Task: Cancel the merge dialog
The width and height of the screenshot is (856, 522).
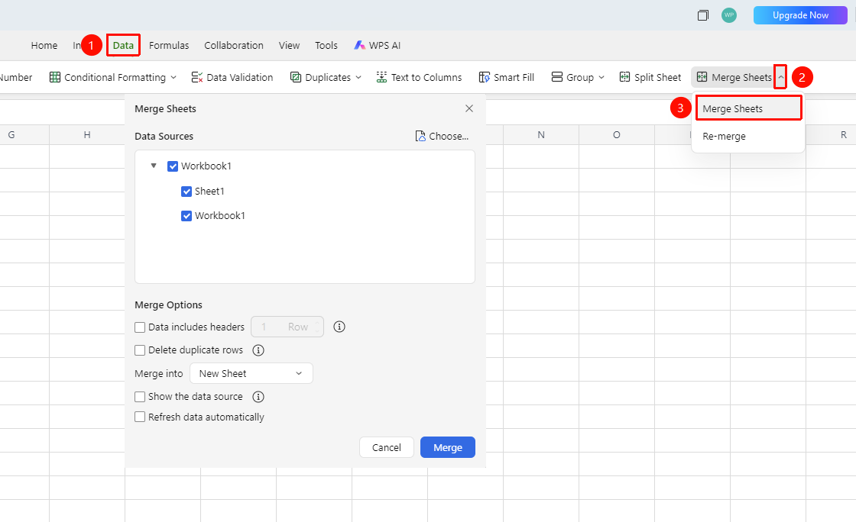Action: [387, 447]
